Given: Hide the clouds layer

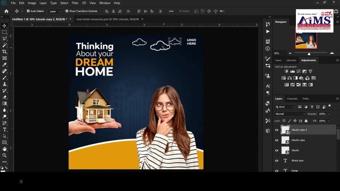Looking at the screenshot, I should pos(277,150).
